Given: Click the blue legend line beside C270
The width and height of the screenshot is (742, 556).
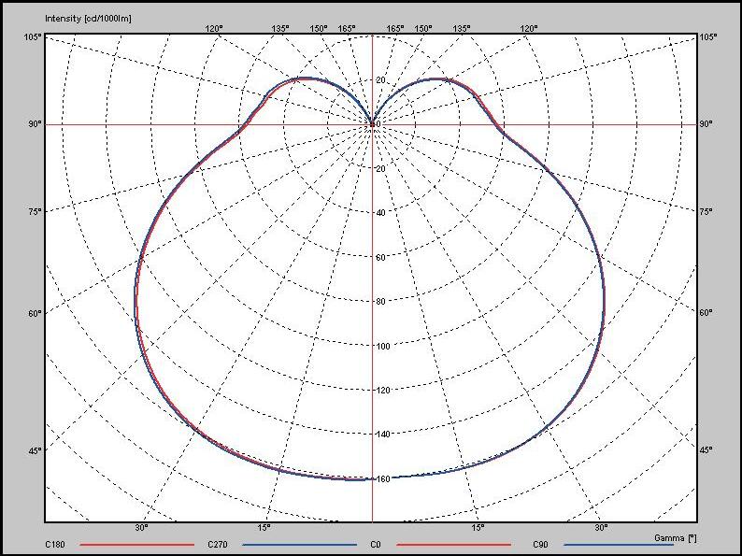Looking at the screenshot, I should tap(300, 545).
